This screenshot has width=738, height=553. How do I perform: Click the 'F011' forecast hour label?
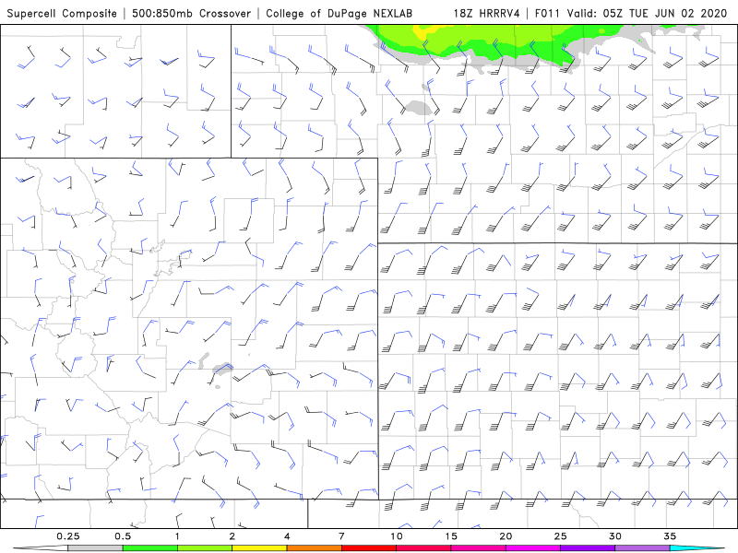pos(547,13)
